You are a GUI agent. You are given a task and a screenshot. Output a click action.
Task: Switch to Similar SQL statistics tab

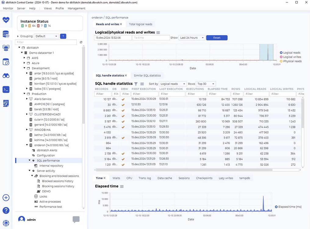pos(147,75)
